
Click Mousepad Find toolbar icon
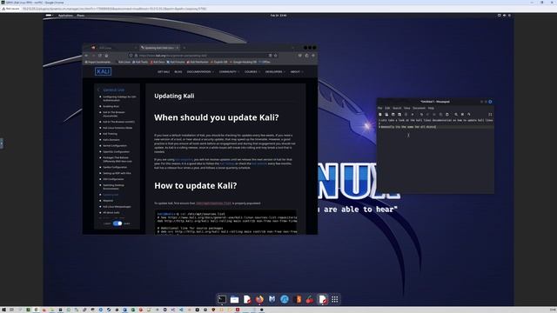[456, 114]
